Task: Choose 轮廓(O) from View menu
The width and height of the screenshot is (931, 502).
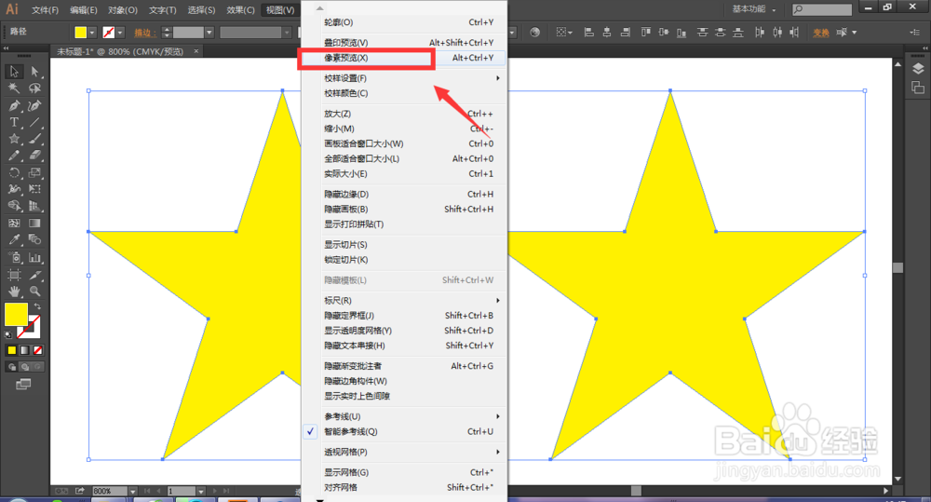Action: tap(404, 22)
